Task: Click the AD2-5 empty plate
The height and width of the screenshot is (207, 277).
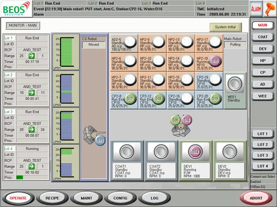Action: click(130, 42)
